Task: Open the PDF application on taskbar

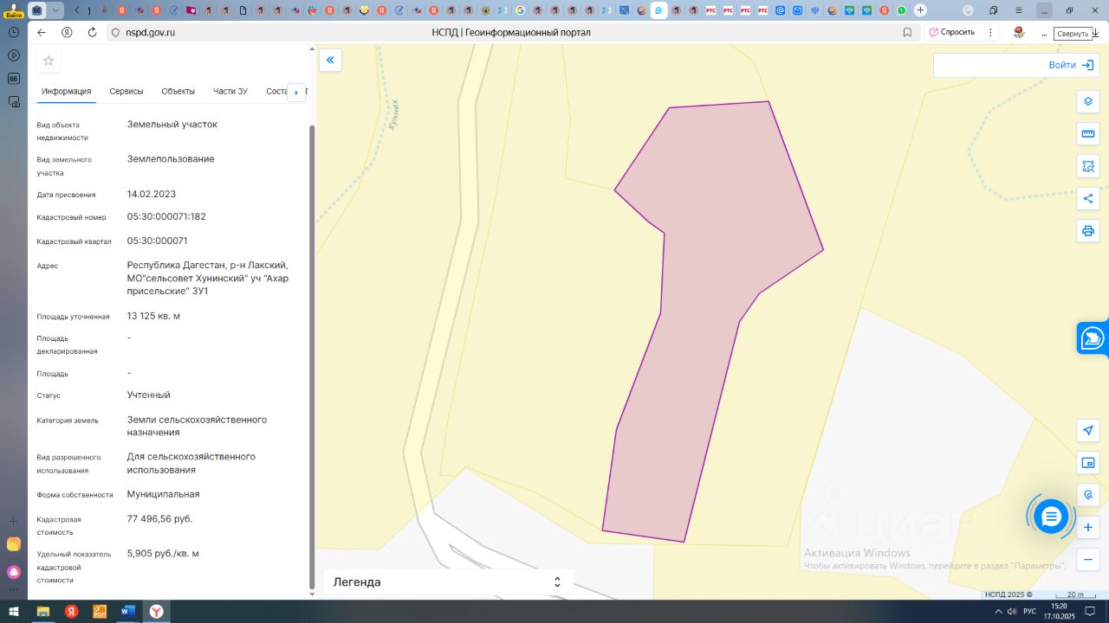Action: pos(100,612)
